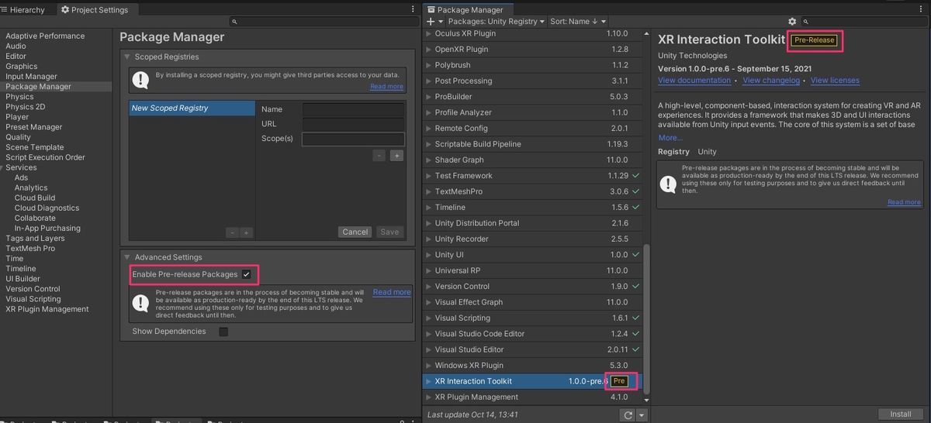The width and height of the screenshot is (931, 423).
Task: Click the Scope(s) input field
Action: [x=353, y=139]
